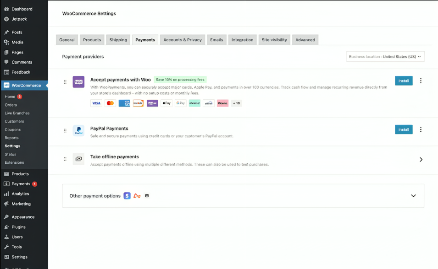The image size is (438, 269).
Task: Open the kebab menu for Accept payments with Woo
Action: pyautogui.click(x=421, y=81)
